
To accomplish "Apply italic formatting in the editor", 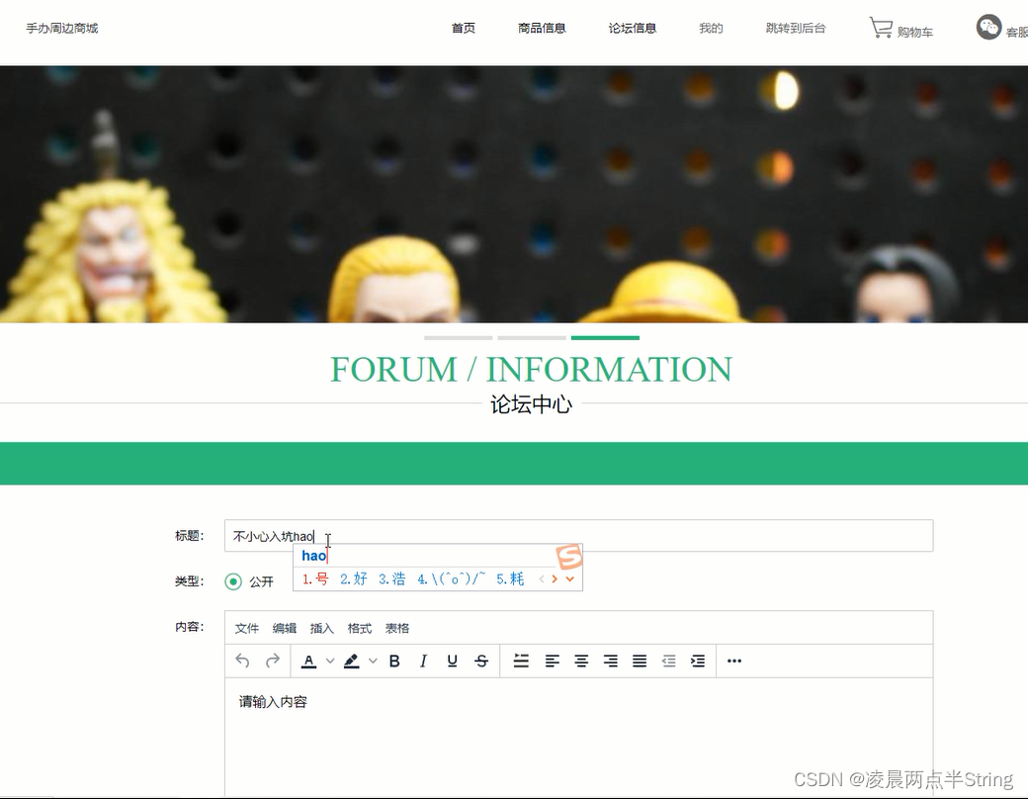I will (423, 661).
